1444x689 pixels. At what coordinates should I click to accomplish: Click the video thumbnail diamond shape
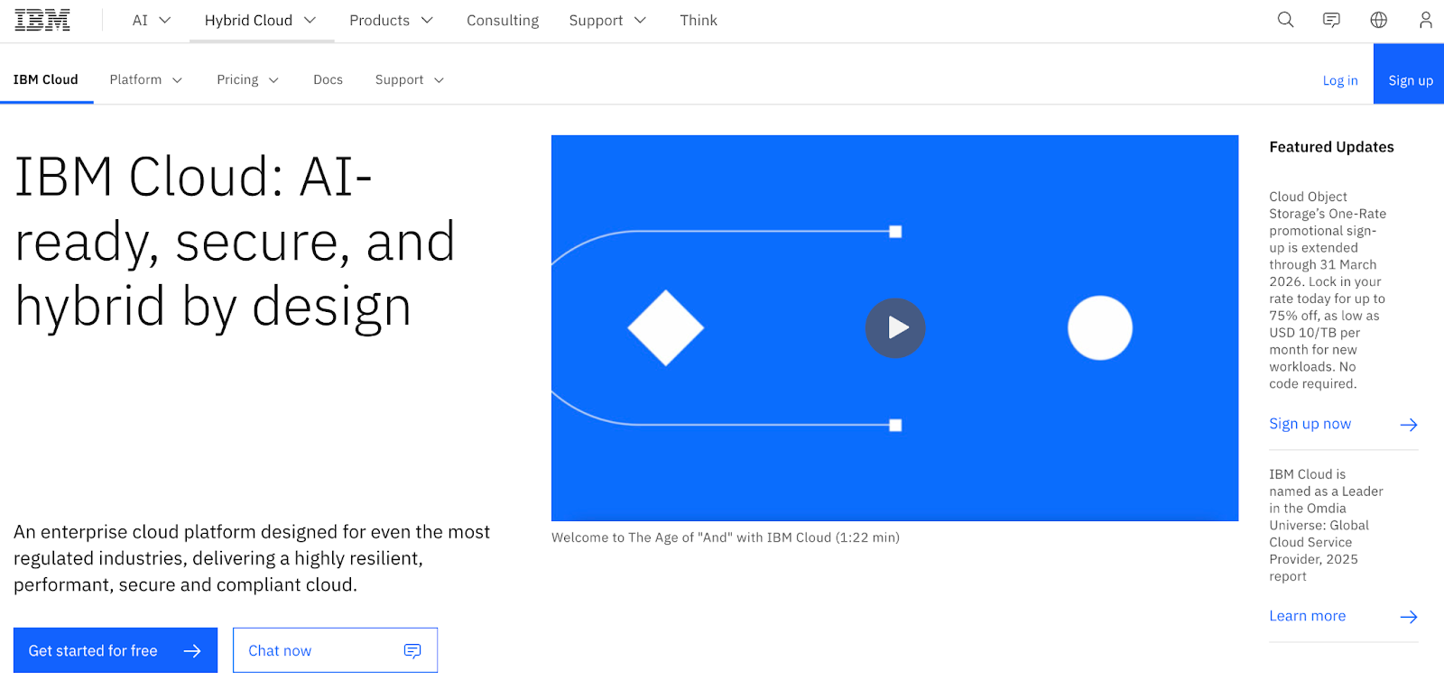coord(666,328)
